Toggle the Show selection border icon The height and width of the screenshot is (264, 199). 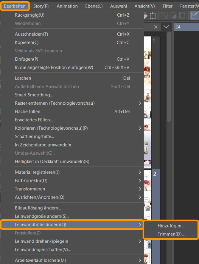(x=182, y=16)
